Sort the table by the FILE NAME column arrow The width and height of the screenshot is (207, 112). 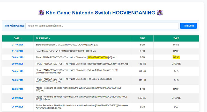49,39
